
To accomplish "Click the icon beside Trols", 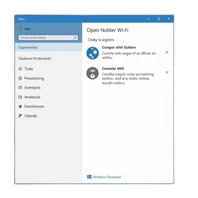I will pyautogui.click(x=20, y=69).
